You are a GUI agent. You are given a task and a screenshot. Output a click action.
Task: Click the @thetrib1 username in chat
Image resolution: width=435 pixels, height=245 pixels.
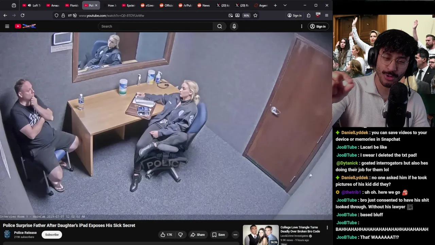click(x=351, y=192)
